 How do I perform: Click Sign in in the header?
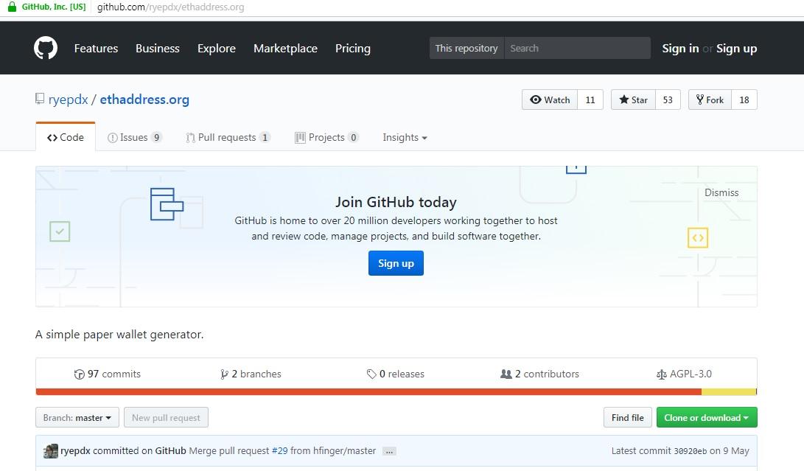click(x=680, y=48)
